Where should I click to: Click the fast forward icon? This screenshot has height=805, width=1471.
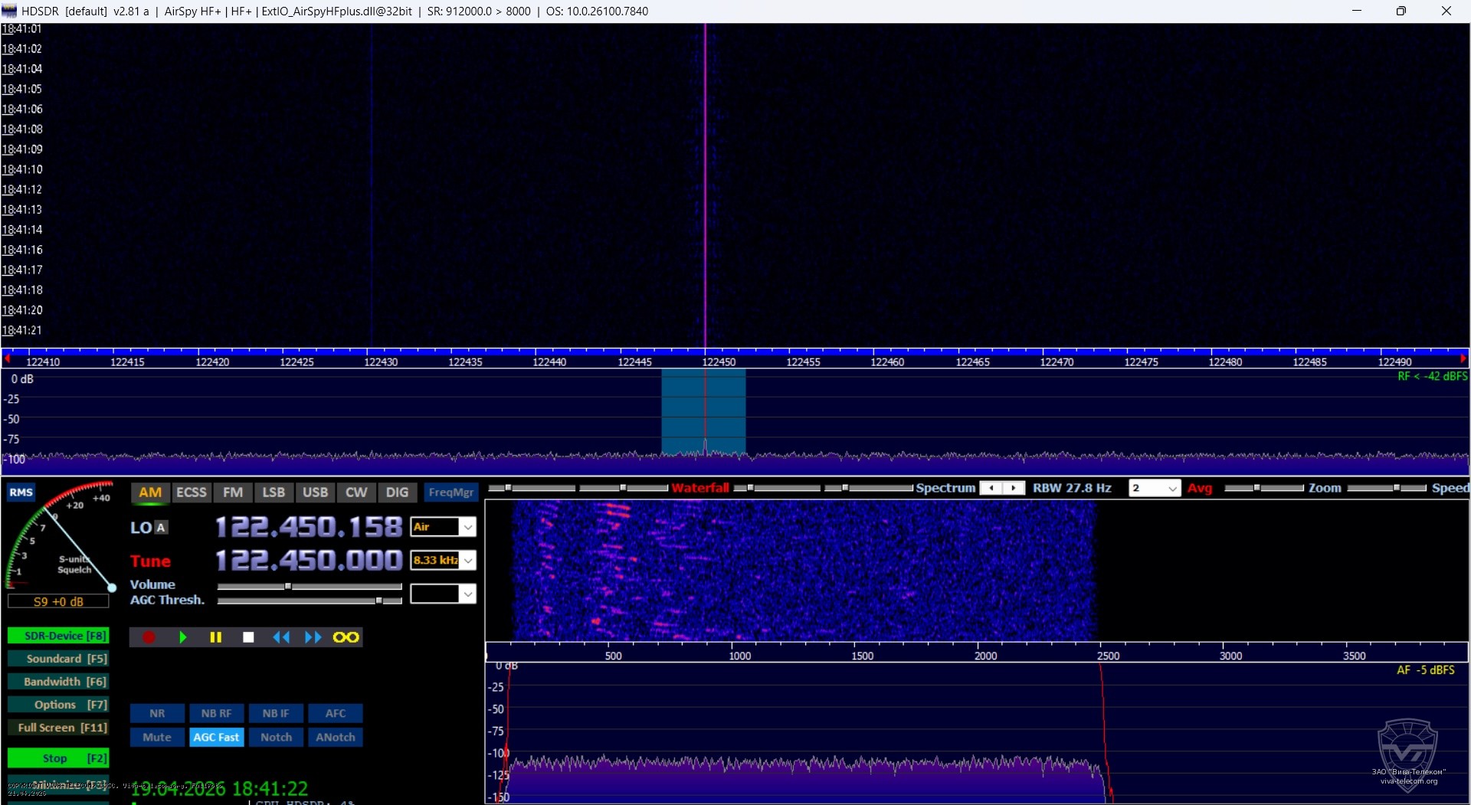pyautogui.click(x=312, y=636)
